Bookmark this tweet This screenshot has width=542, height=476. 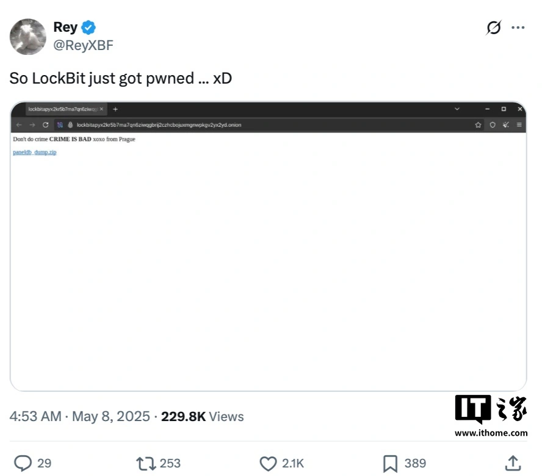[x=390, y=463]
